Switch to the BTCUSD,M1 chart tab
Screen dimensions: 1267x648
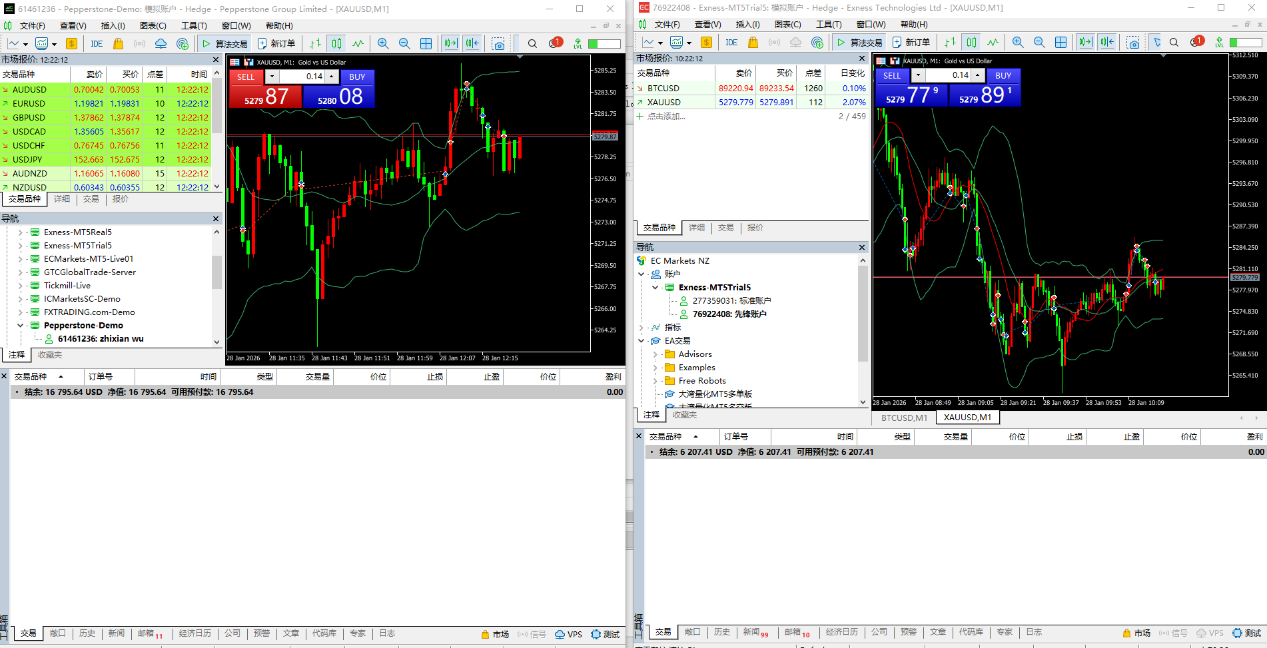pos(904,418)
